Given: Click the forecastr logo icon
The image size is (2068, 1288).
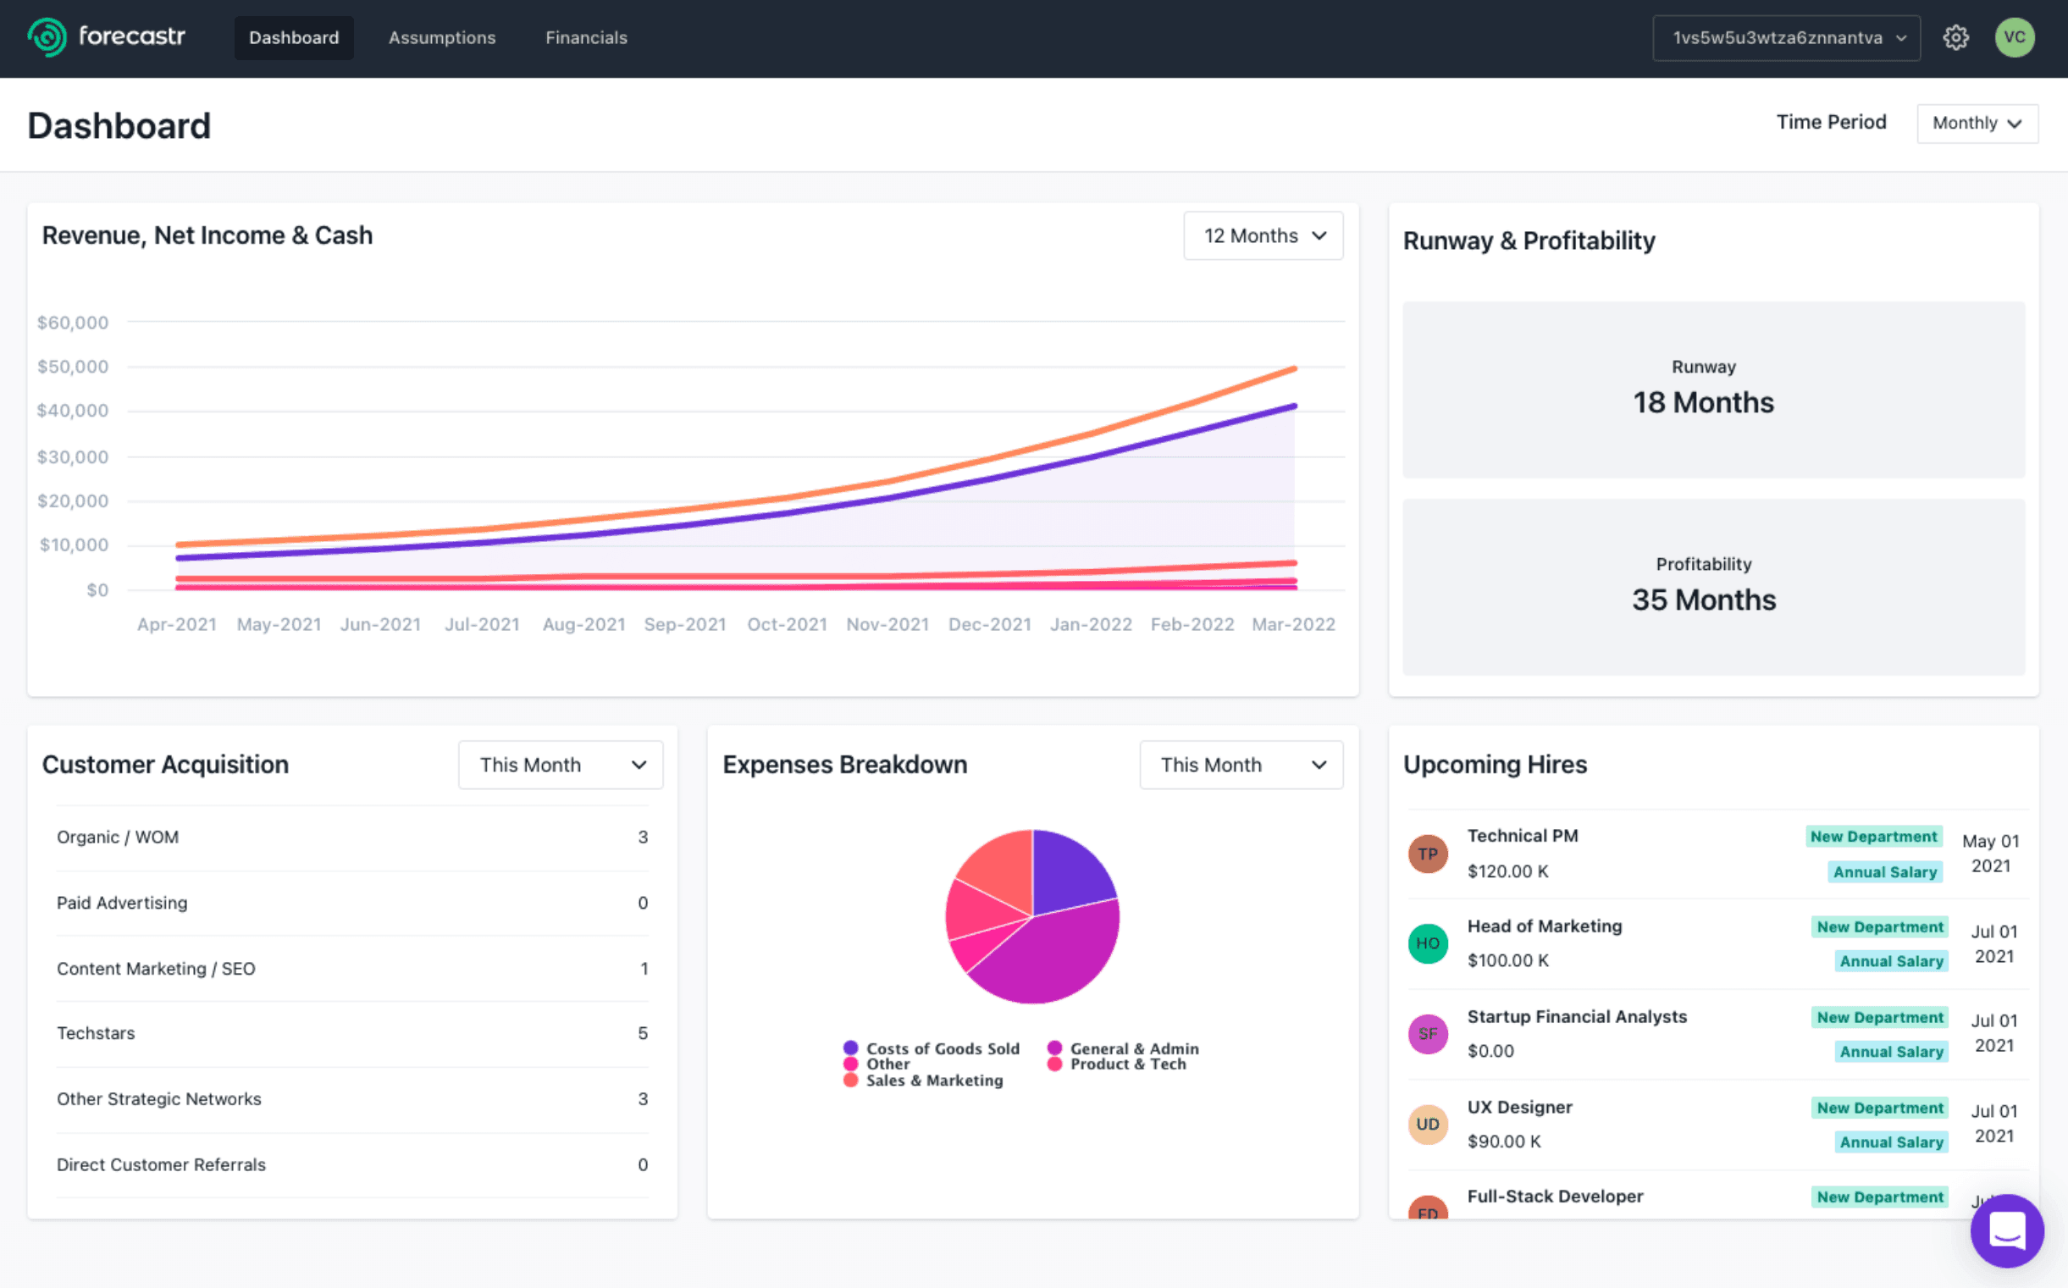Looking at the screenshot, I should pos(47,37).
